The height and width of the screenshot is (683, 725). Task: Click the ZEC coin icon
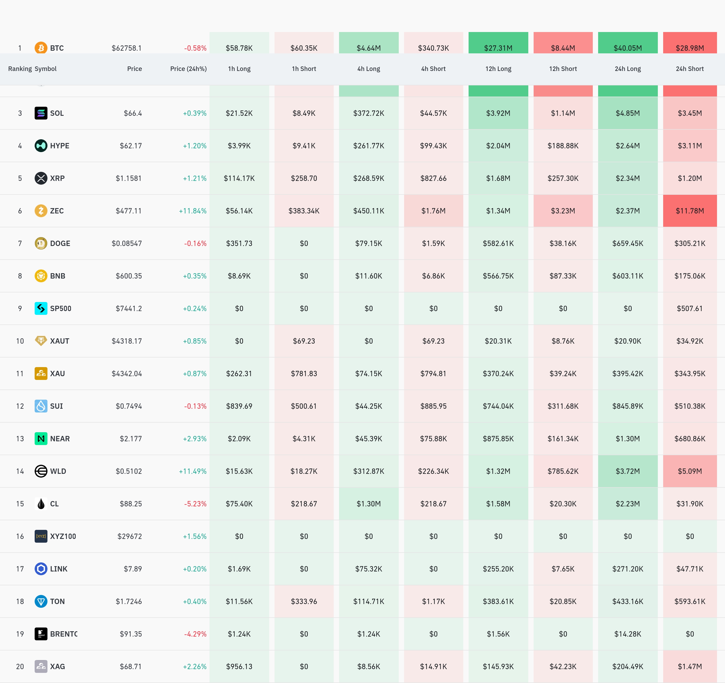tap(41, 211)
